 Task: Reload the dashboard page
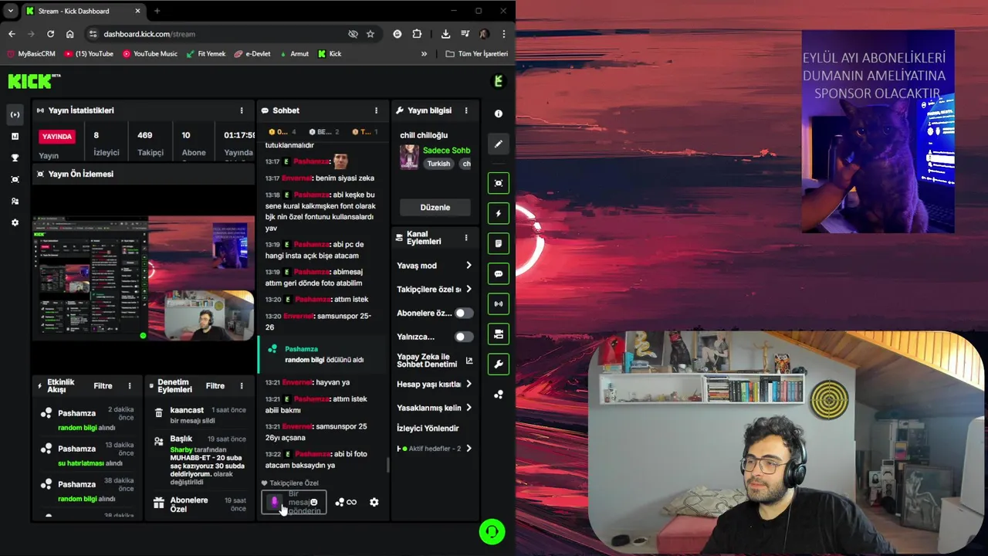coord(50,34)
